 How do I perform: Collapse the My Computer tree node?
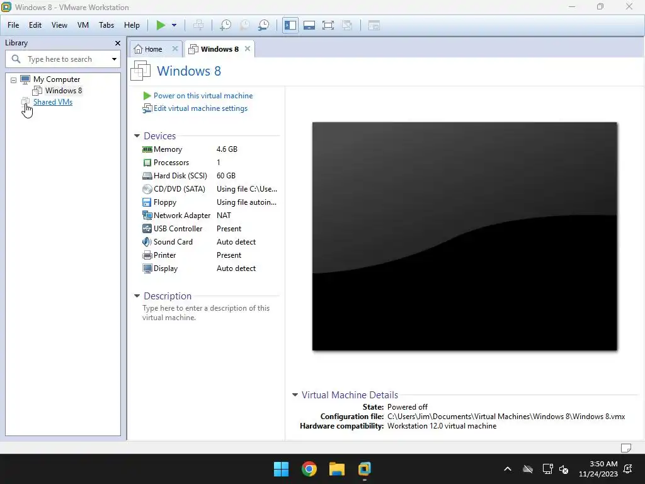[x=14, y=80]
